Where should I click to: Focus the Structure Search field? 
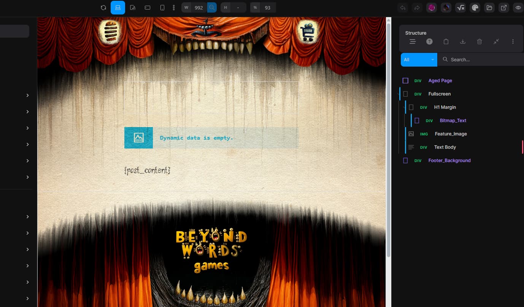[x=481, y=60]
